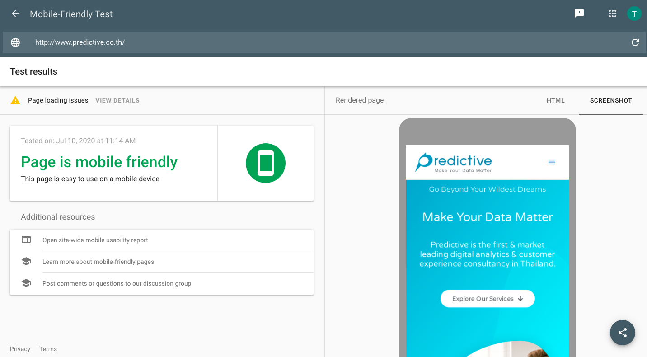Switch to the HTML tab
Screen dimensions: 647x357
point(556,100)
